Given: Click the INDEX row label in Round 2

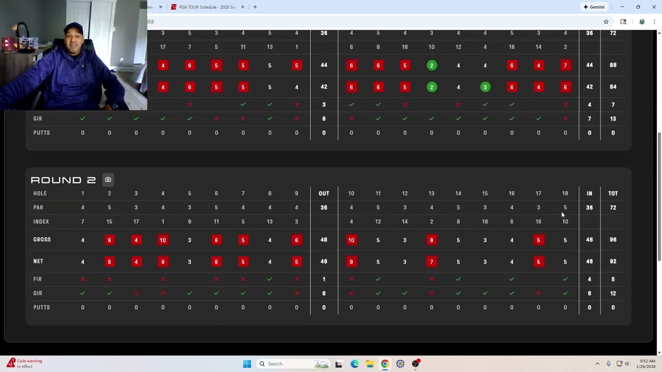Looking at the screenshot, I should [41, 222].
